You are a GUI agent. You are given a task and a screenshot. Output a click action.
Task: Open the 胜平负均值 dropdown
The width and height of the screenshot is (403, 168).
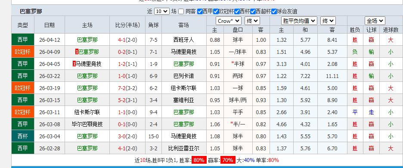[299, 21]
